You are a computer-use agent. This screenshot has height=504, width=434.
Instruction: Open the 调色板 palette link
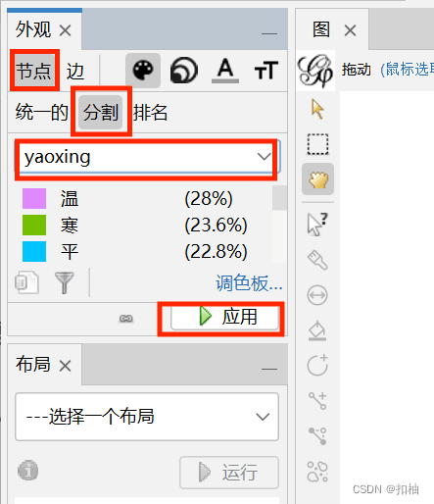point(249,283)
